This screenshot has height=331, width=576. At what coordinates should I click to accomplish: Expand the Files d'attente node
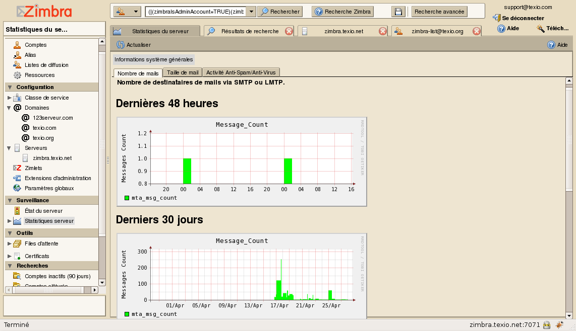tap(10, 244)
